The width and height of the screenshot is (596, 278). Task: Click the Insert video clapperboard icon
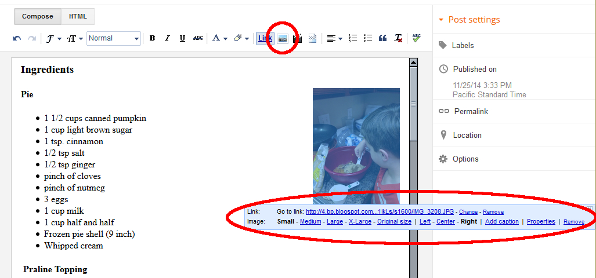pos(298,39)
